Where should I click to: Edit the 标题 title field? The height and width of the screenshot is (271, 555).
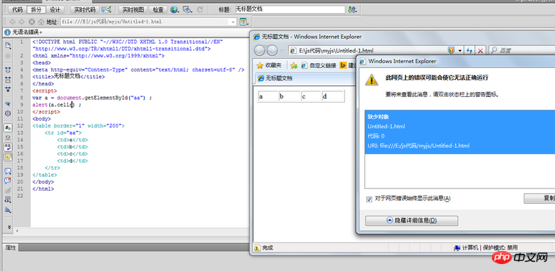click(289, 10)
